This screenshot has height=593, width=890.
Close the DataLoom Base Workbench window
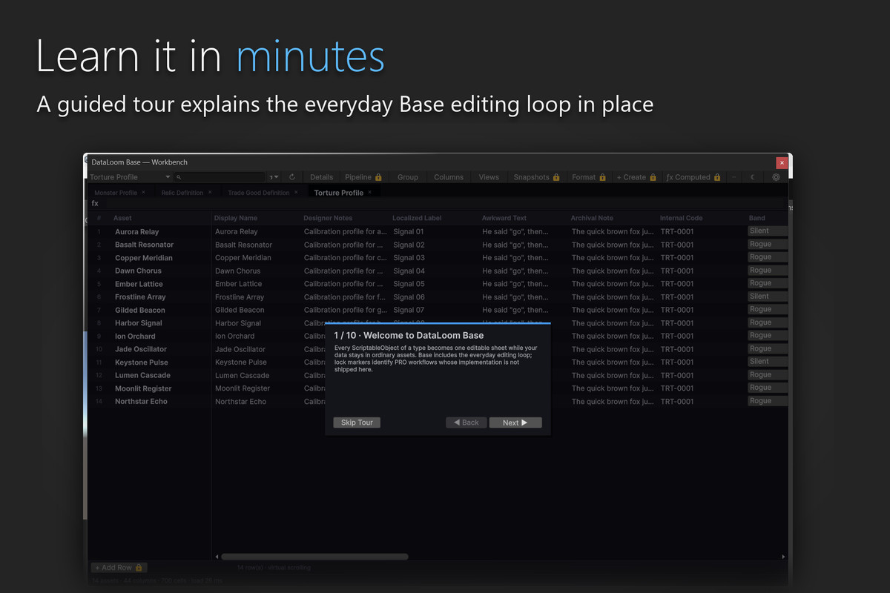[x=782, y=162]
